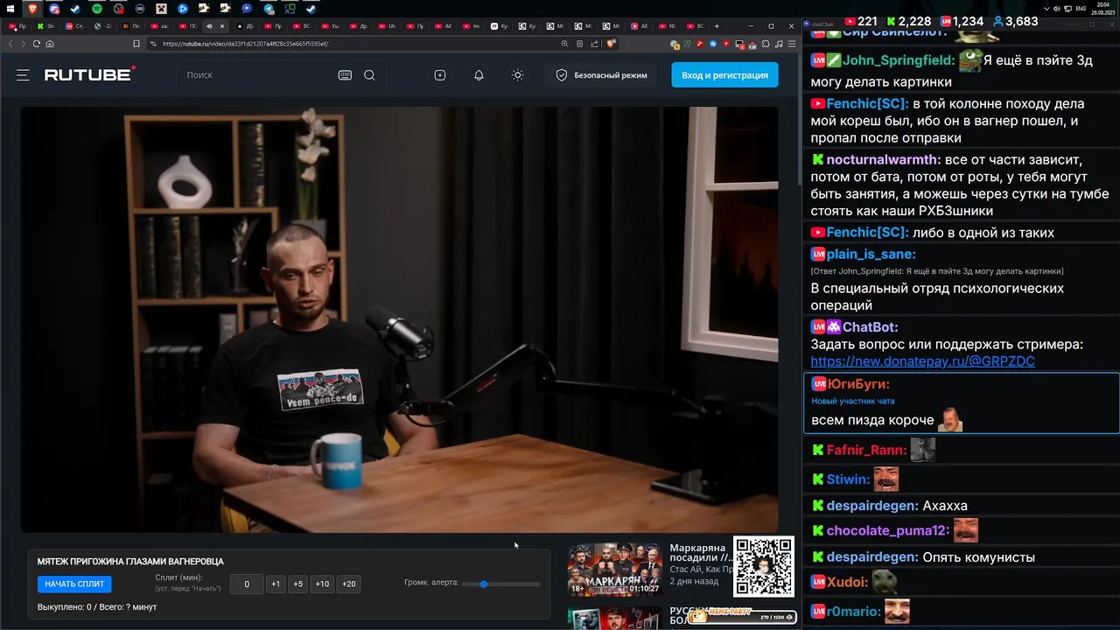This screenshot has height=630, width=1120.
Task: Click the Brave shields lion icon
Action: click(611, 44)
